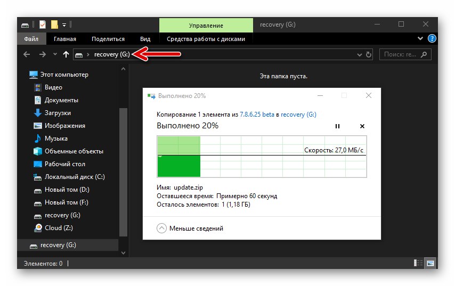Open recent locations dropdown arrow

point(55,54)
